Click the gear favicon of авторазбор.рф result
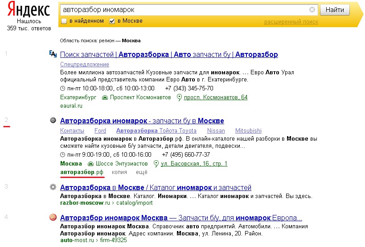 tap(53, 120)
